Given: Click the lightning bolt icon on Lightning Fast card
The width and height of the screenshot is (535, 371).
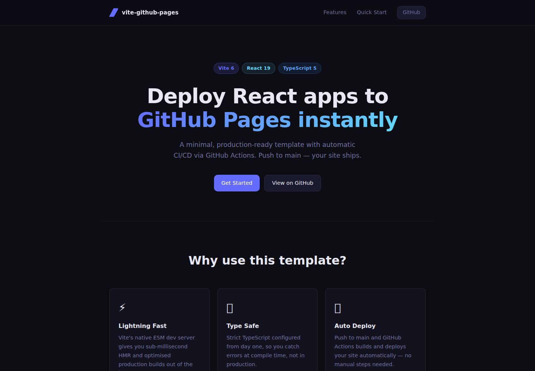Looking at the screenshot, I should [x=122, y=308].
